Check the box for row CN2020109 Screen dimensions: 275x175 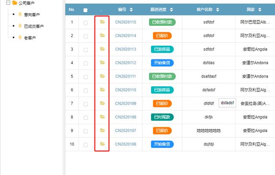(x=86, y=104)
